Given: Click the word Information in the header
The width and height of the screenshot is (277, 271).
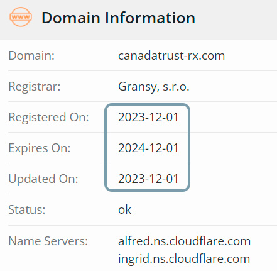Looking at the screenshot, I should (x=150, y=18).
